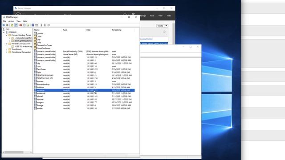The height and width of the screenshot is (160, 285).
Task: Open the File menu in DNS Manager
Action: [x=4, y=21]
